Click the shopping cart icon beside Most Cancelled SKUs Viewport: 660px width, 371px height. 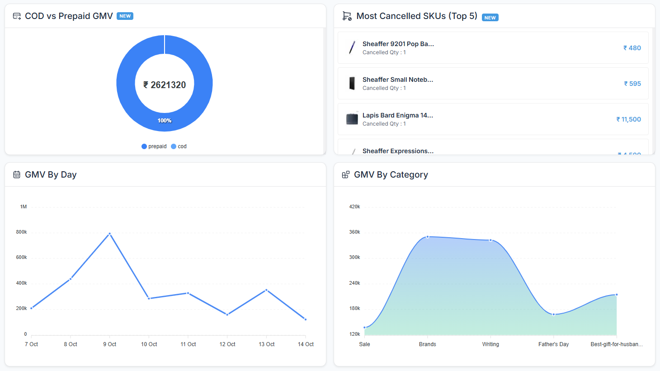tap(347, 16)
